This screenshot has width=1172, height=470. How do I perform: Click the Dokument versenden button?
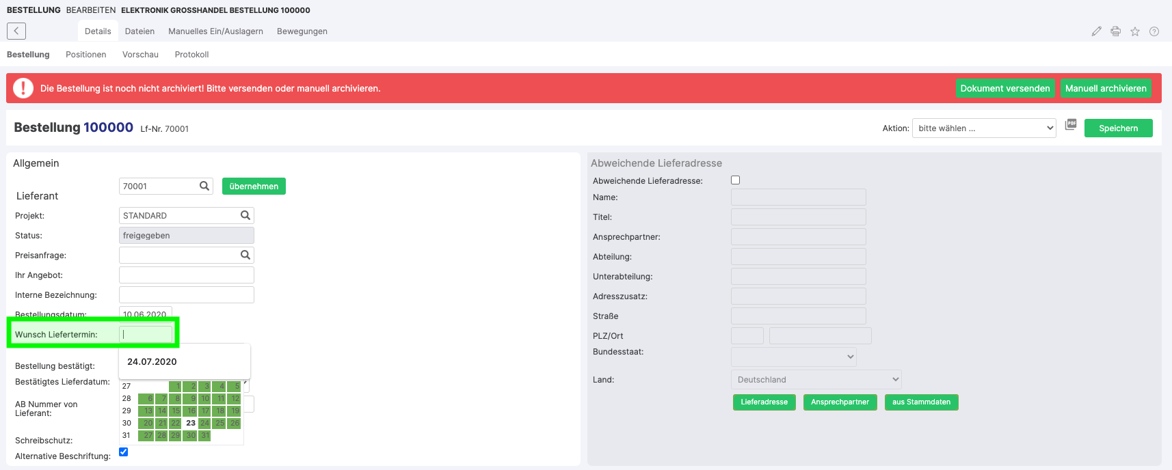pyautogui.click(x=1004, y=88)
